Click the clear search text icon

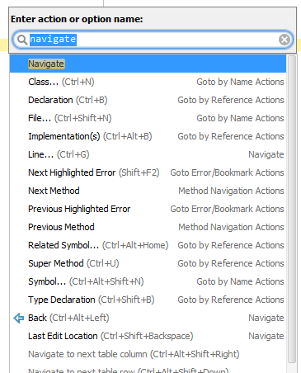tap(285, 40)
